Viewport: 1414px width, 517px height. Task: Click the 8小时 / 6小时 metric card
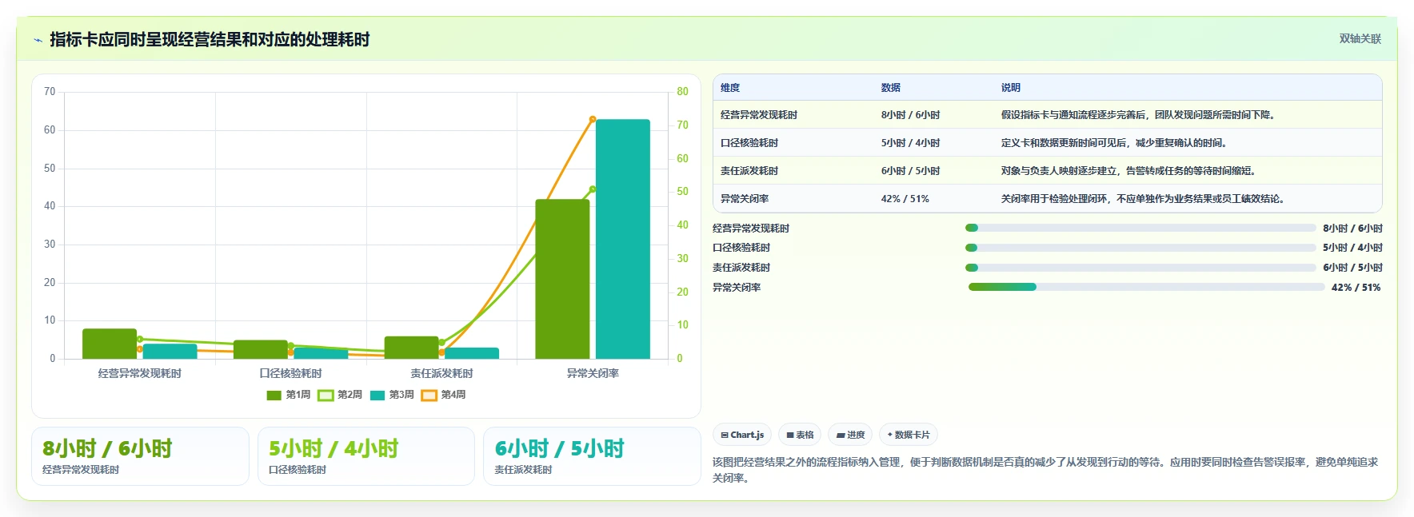[140, 456]
